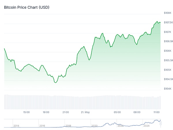Screen dimensions: 173x130
Task: Click the volume bars below the price chart
Action: [x=82, y=102]
